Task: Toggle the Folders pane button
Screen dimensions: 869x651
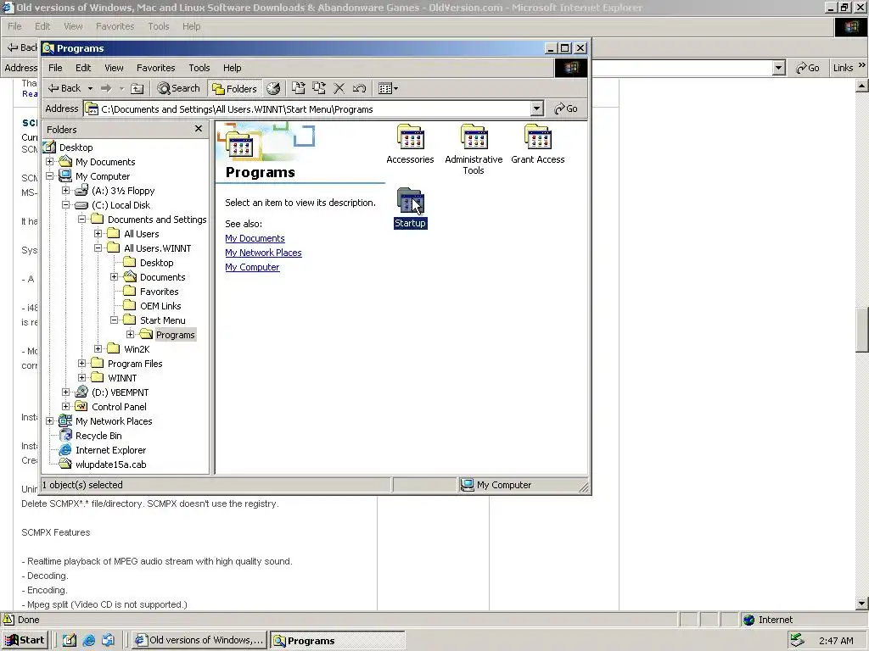Action: 235,88
